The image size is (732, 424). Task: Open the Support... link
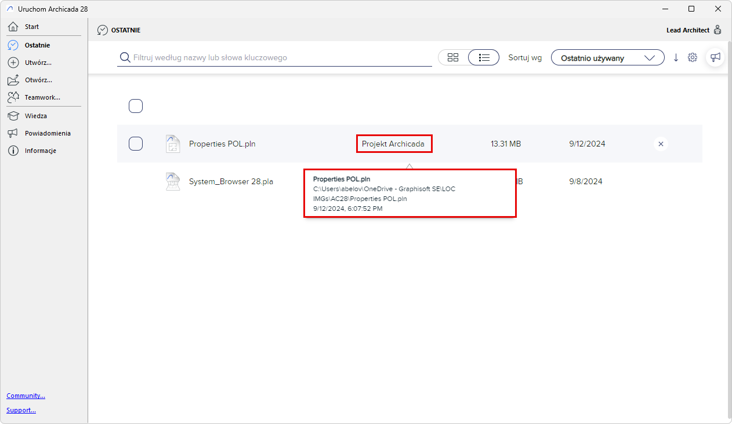pos(21,410)
